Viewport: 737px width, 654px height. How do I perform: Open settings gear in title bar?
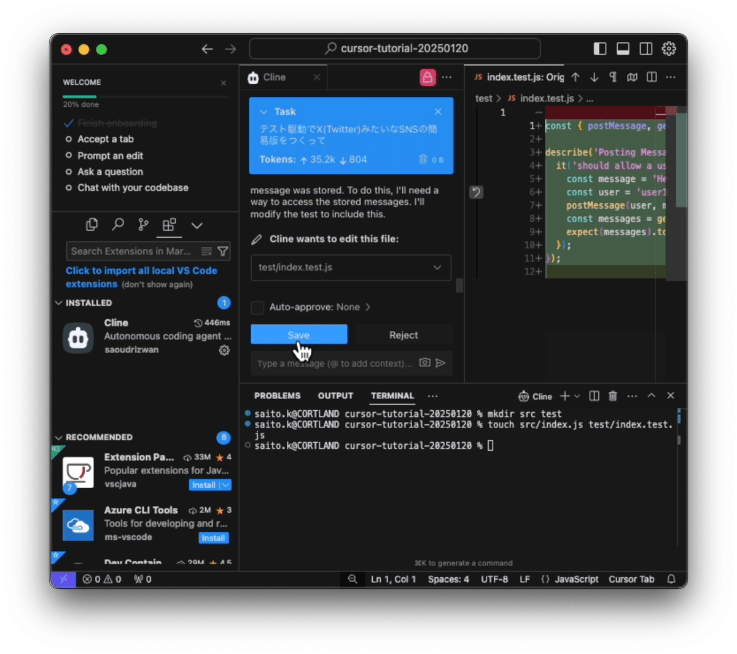(x=669, y=49)
